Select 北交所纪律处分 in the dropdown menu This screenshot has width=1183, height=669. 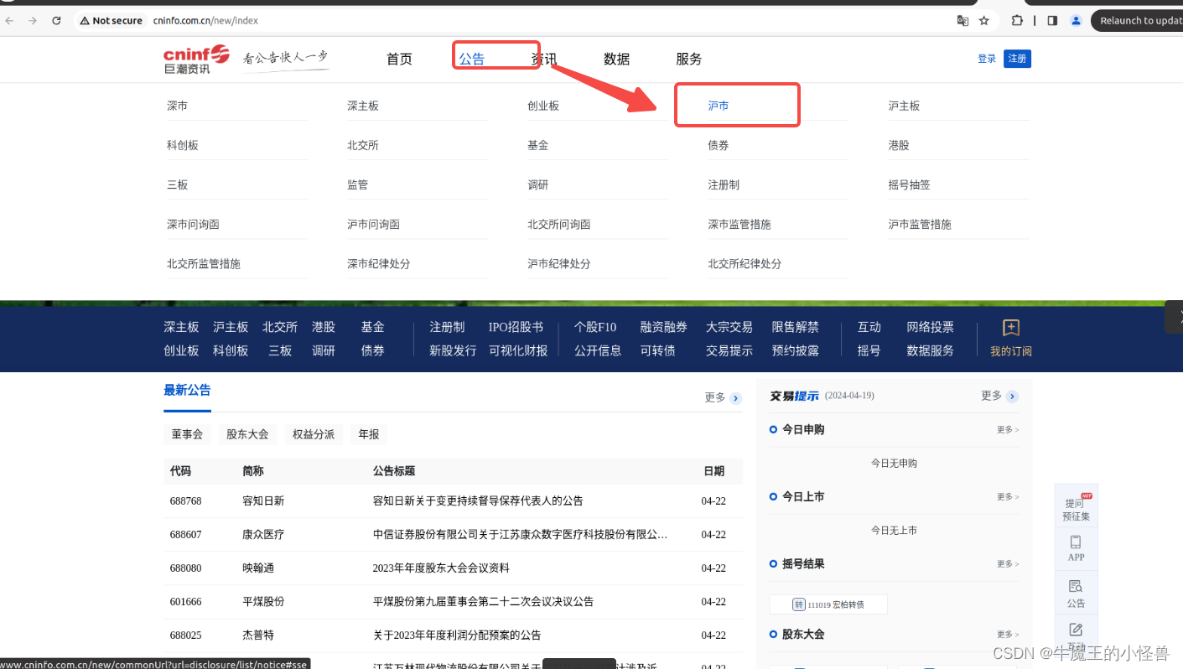click(x=745, y=263)
